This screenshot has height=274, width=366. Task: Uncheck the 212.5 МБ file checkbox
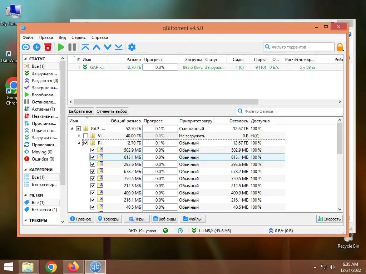tap(93, 186)
